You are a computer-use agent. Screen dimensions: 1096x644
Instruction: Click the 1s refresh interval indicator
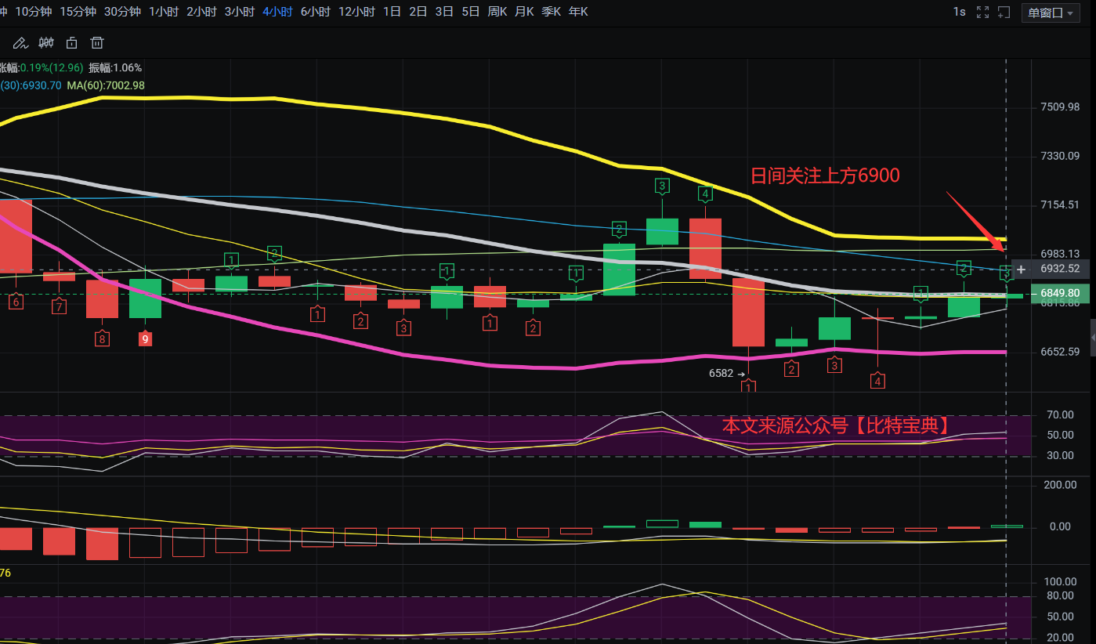[x=959, y=12]
